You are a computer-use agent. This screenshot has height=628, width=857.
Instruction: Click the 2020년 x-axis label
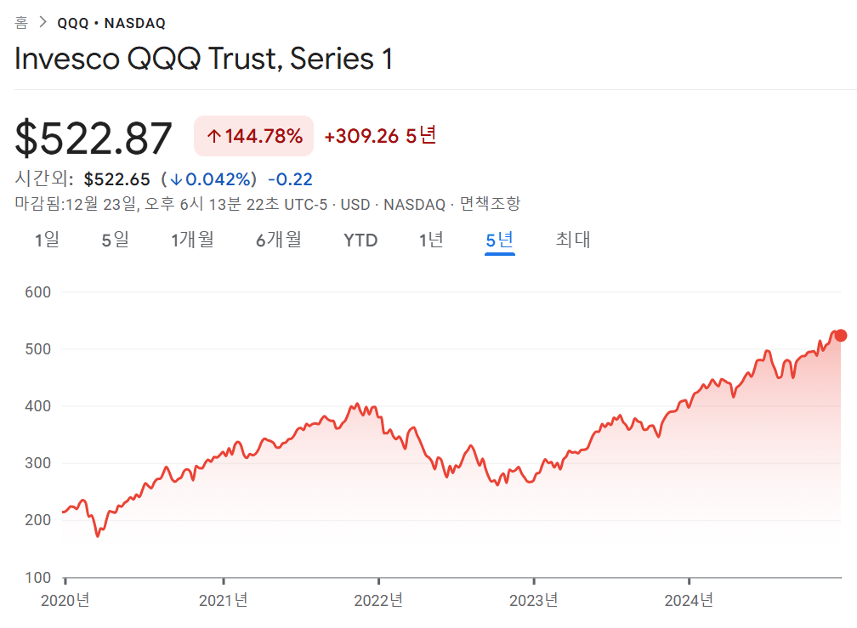tap(65, 601)
